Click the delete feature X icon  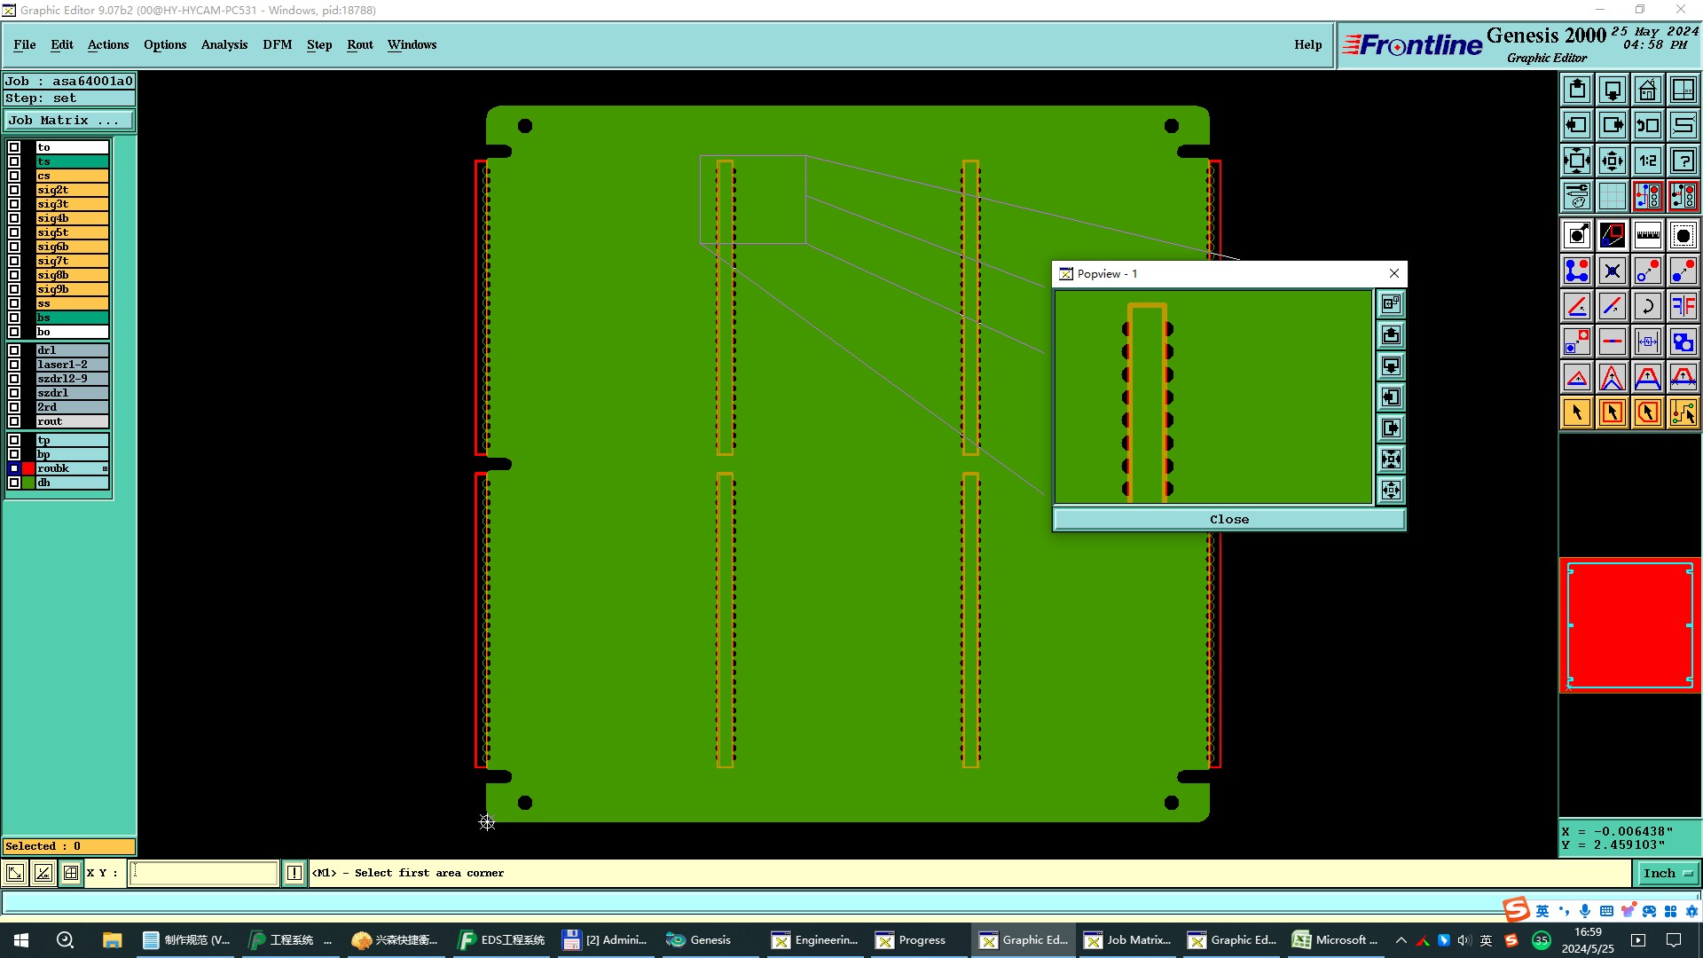(x=1612, y=271)
